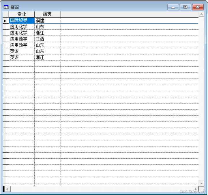Select the 国际贸易 cell
The width and height of the screenshot is (208, 195).
pos(22,21)
